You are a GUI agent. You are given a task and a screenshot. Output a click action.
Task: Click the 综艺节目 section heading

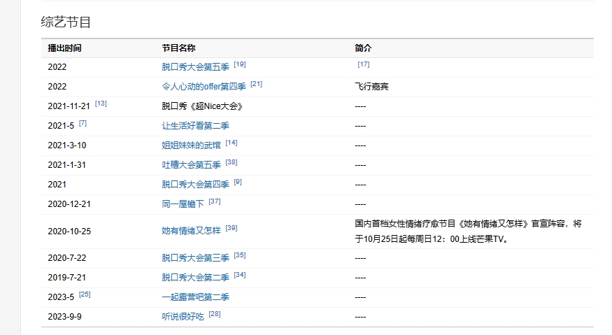pos(66,22)
